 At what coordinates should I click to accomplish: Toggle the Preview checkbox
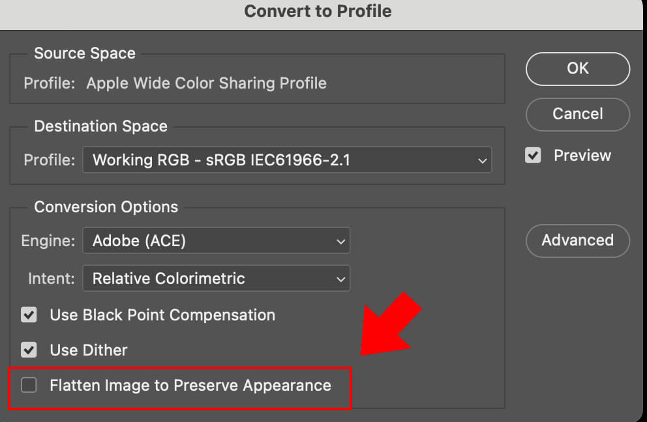533,155
